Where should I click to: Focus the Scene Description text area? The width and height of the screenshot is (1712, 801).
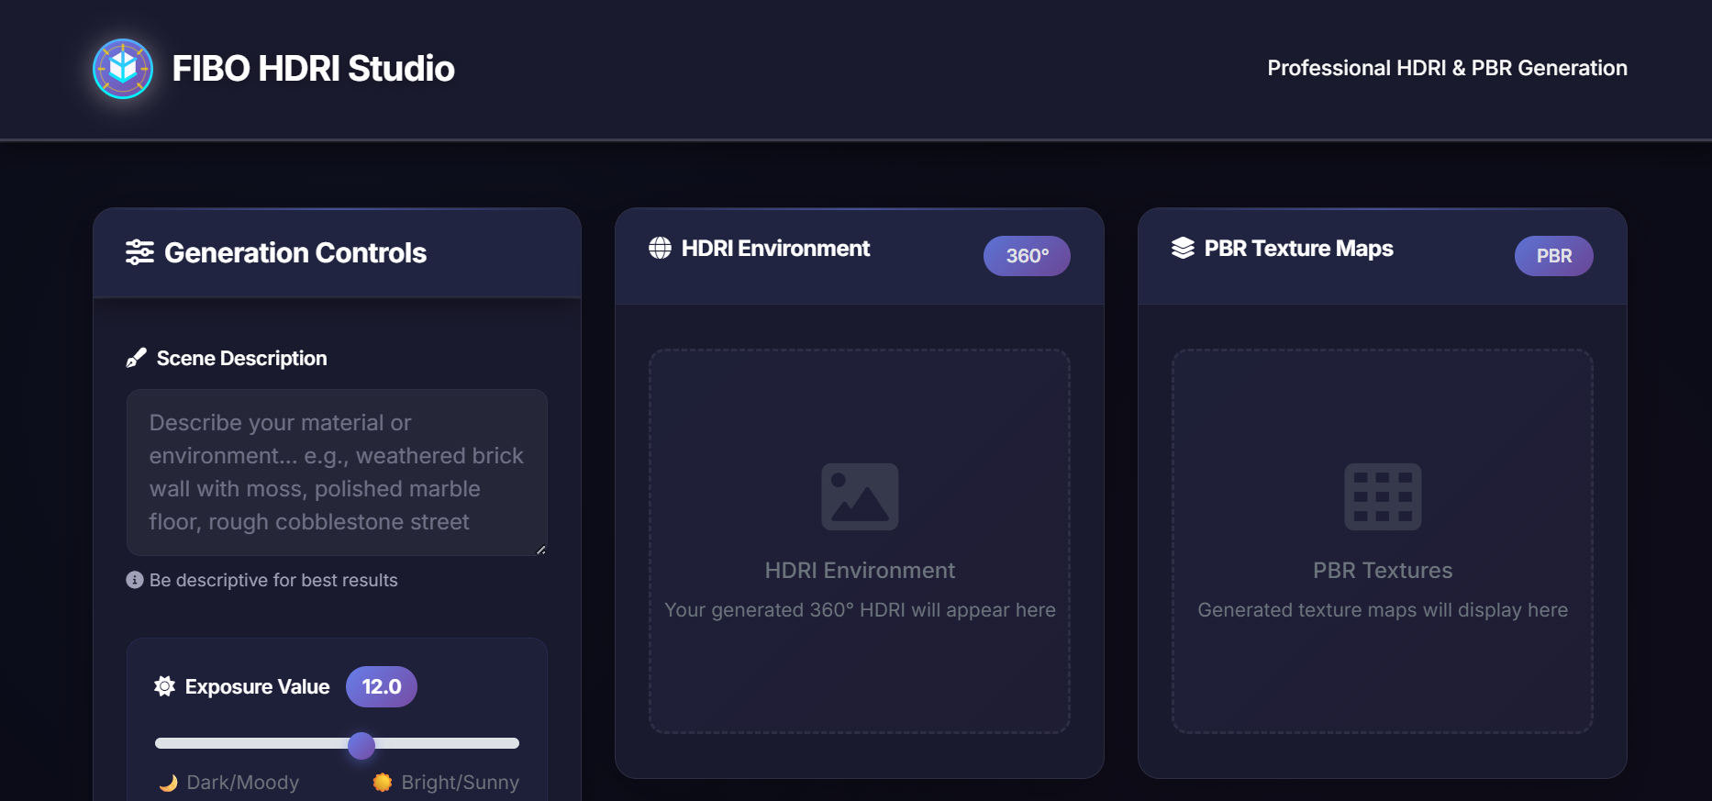337,473
